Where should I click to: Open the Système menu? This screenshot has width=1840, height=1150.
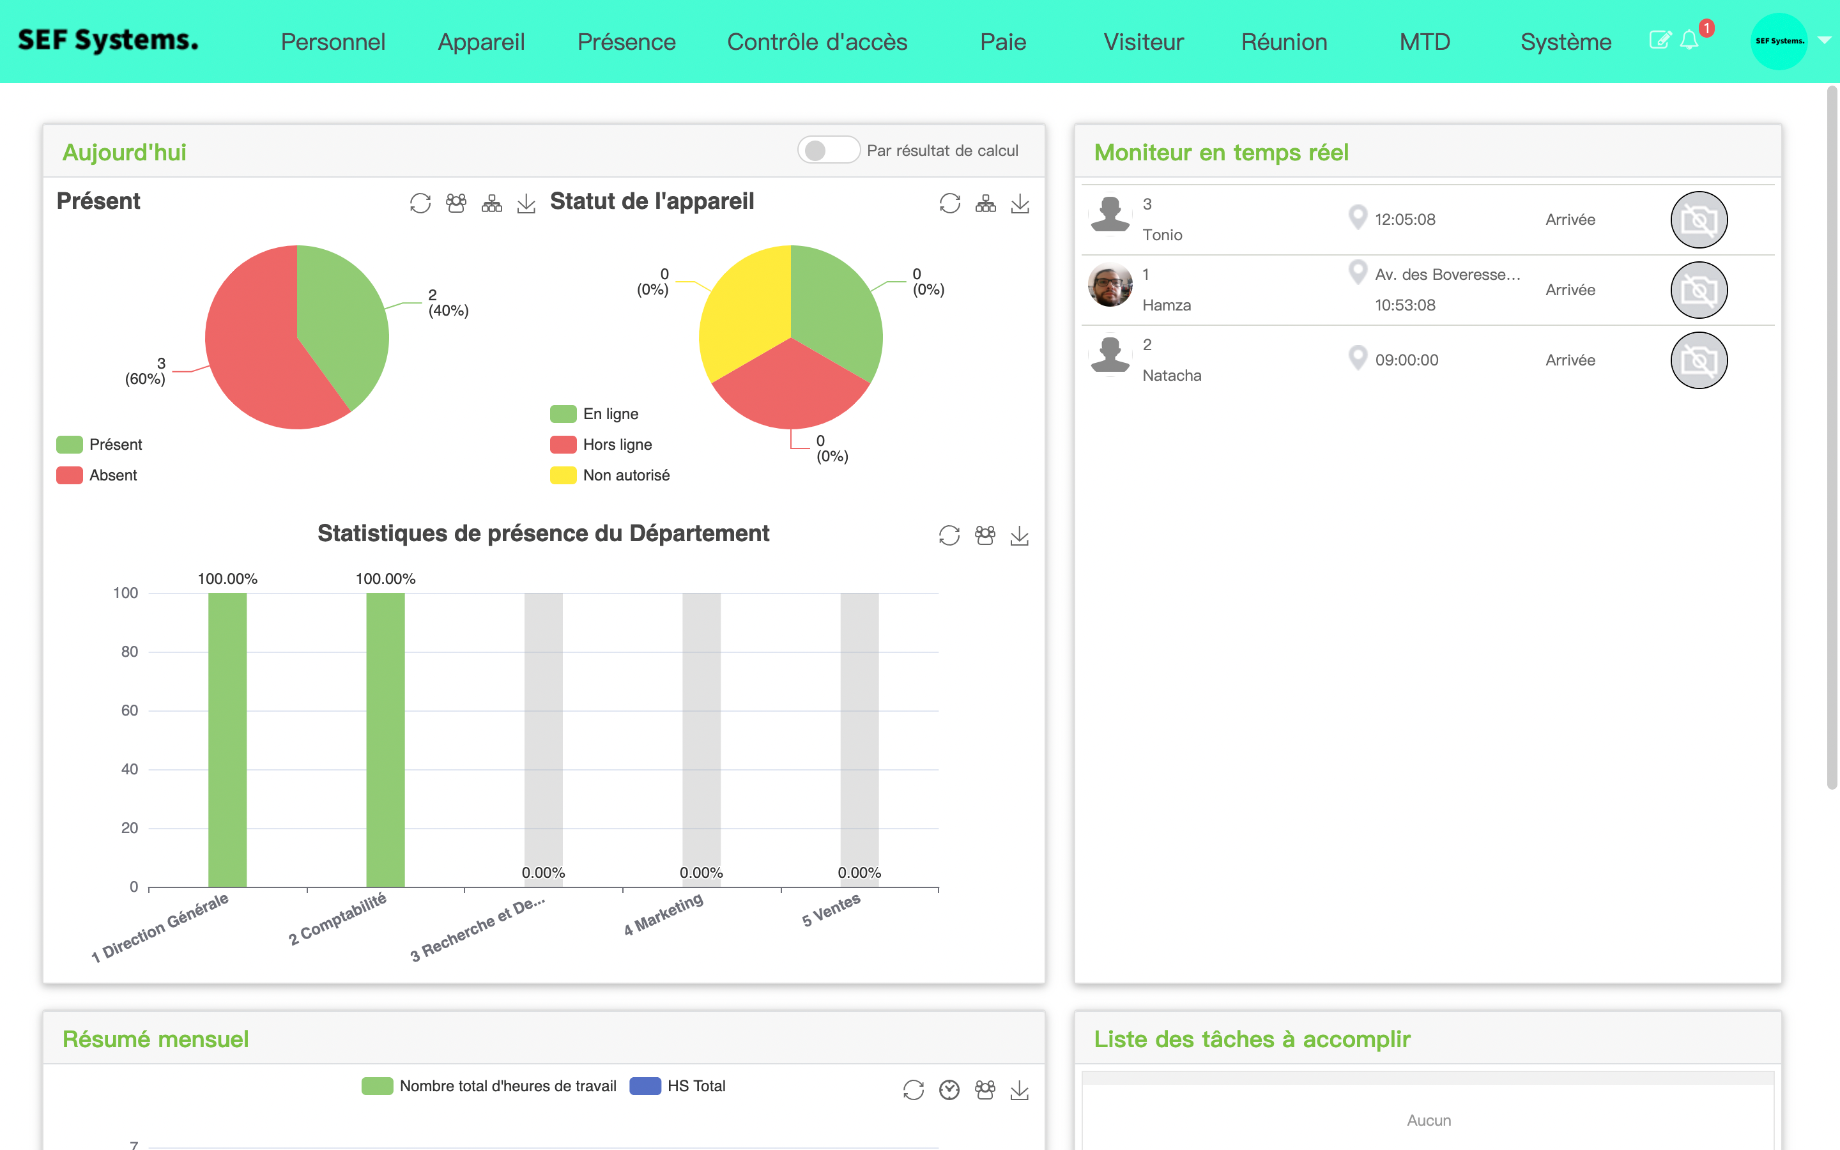[x=1565, y=42]
